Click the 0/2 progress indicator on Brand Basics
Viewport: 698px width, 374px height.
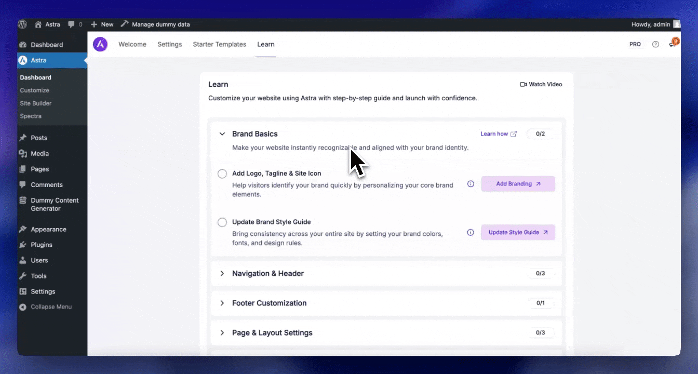click(x=540, y=133)
